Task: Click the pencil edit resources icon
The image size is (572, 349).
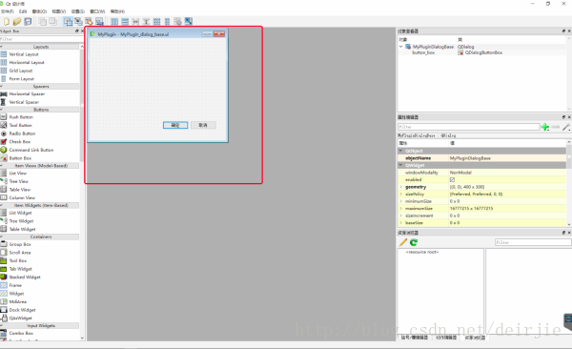Action: pos(403,242)
